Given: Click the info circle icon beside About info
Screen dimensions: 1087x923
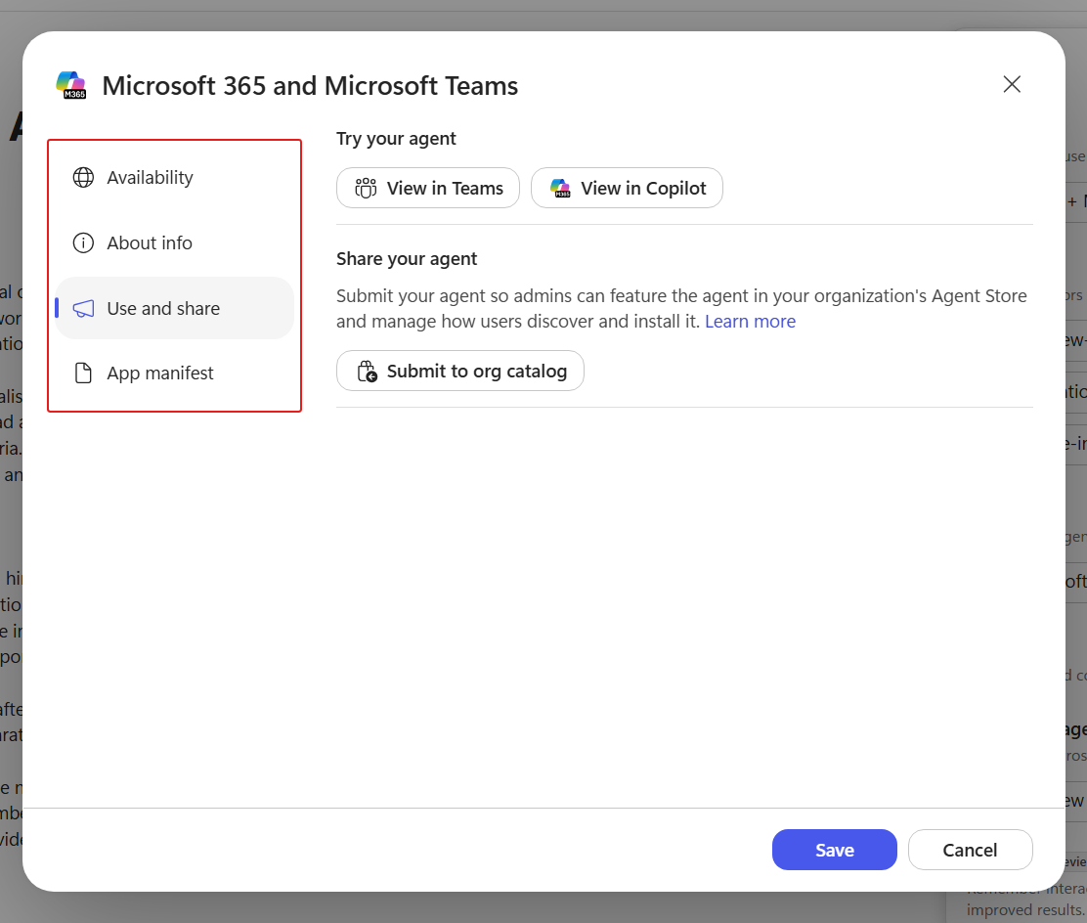Looking at the screenshot, I should coord(83,242).
